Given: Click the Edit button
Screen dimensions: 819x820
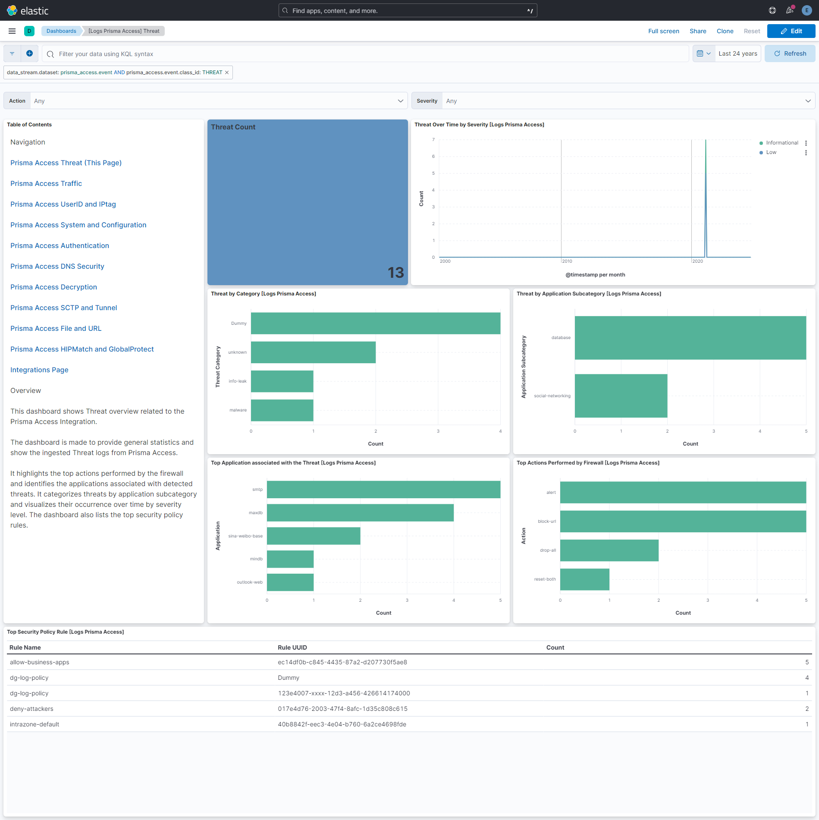Looking at the screenshot, I should pyautogui.click(x=791, y=31).
